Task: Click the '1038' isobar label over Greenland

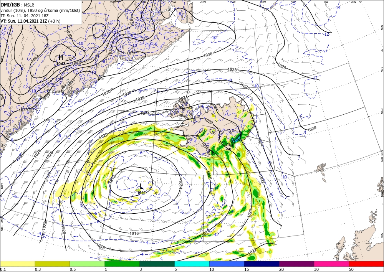Action: pos(76,63)
